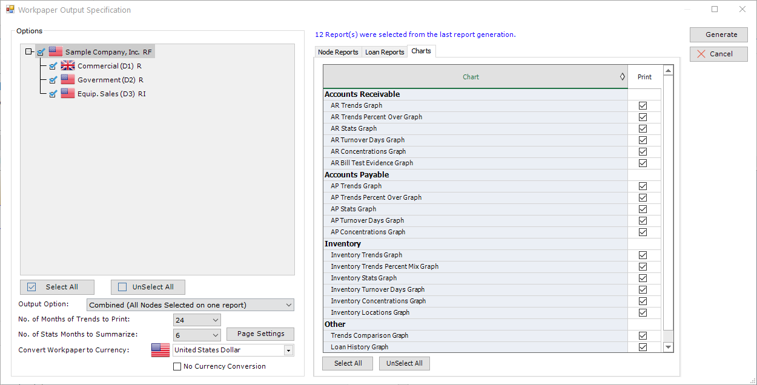
Task: Switch to the Node Reports tab
Action: (x=338, y=52)
